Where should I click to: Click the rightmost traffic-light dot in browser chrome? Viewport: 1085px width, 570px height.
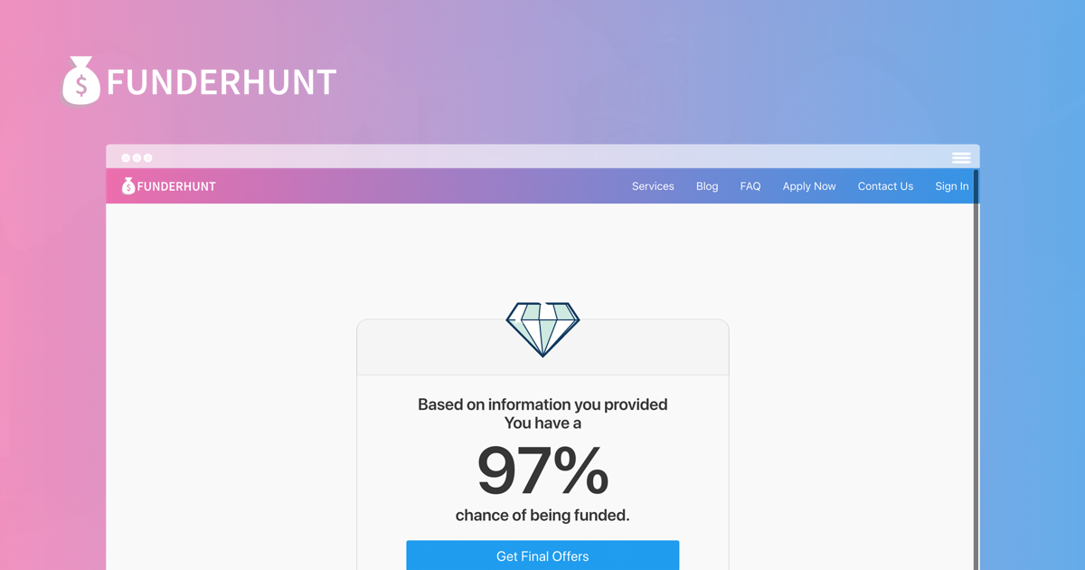[x=147, y=156]
